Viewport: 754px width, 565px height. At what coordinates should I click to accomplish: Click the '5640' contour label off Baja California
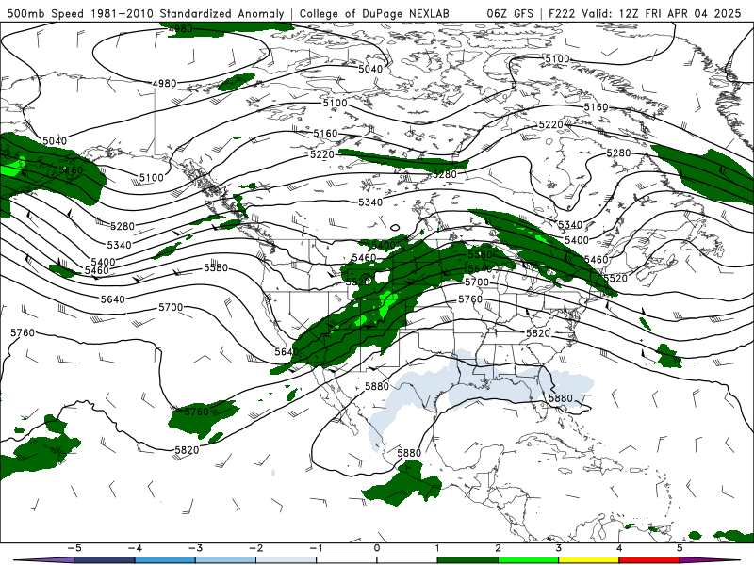[x=287, y=351]
